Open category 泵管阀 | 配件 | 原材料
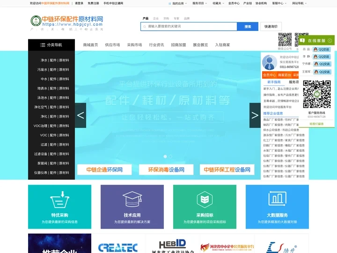This screenshot has height=253, width=337. tap(53, 164)
